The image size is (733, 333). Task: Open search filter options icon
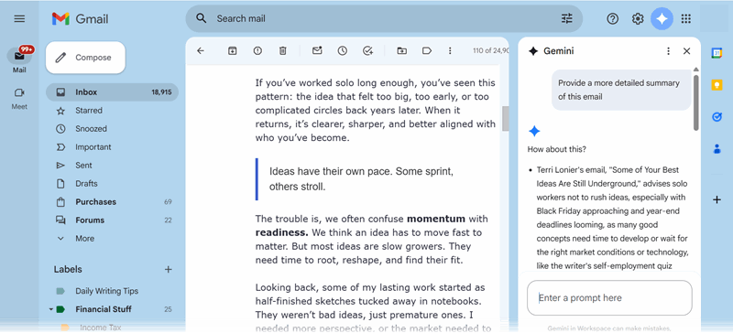point(566,18)
